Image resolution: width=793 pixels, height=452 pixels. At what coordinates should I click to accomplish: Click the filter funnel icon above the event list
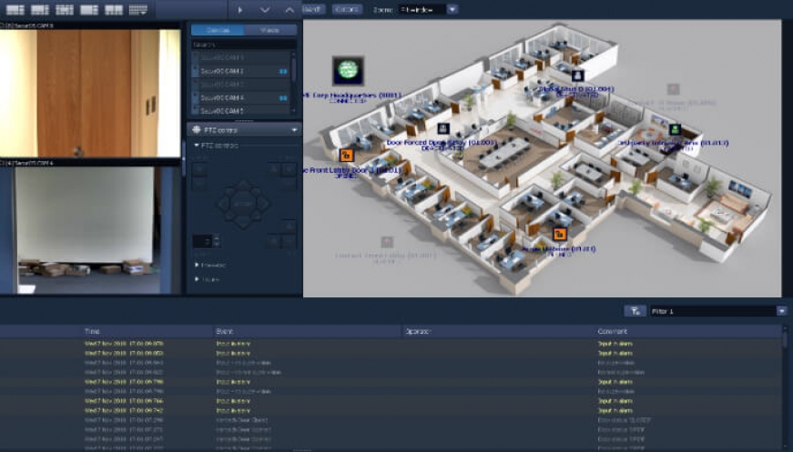tap(635, 311)
